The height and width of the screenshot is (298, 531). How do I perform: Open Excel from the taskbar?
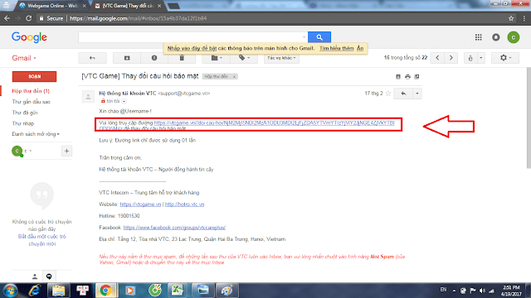[177, 291]
